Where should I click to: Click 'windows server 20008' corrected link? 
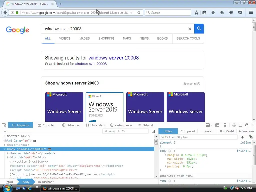coord(113,58)
